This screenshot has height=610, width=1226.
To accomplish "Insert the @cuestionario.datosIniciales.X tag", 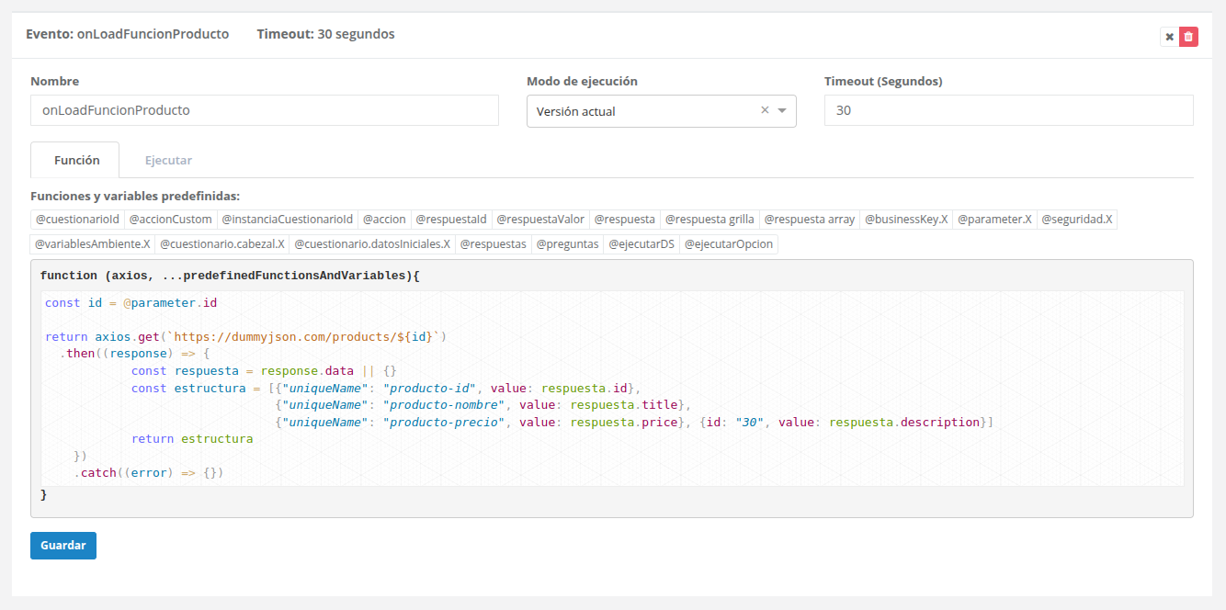I will point(372,244).
